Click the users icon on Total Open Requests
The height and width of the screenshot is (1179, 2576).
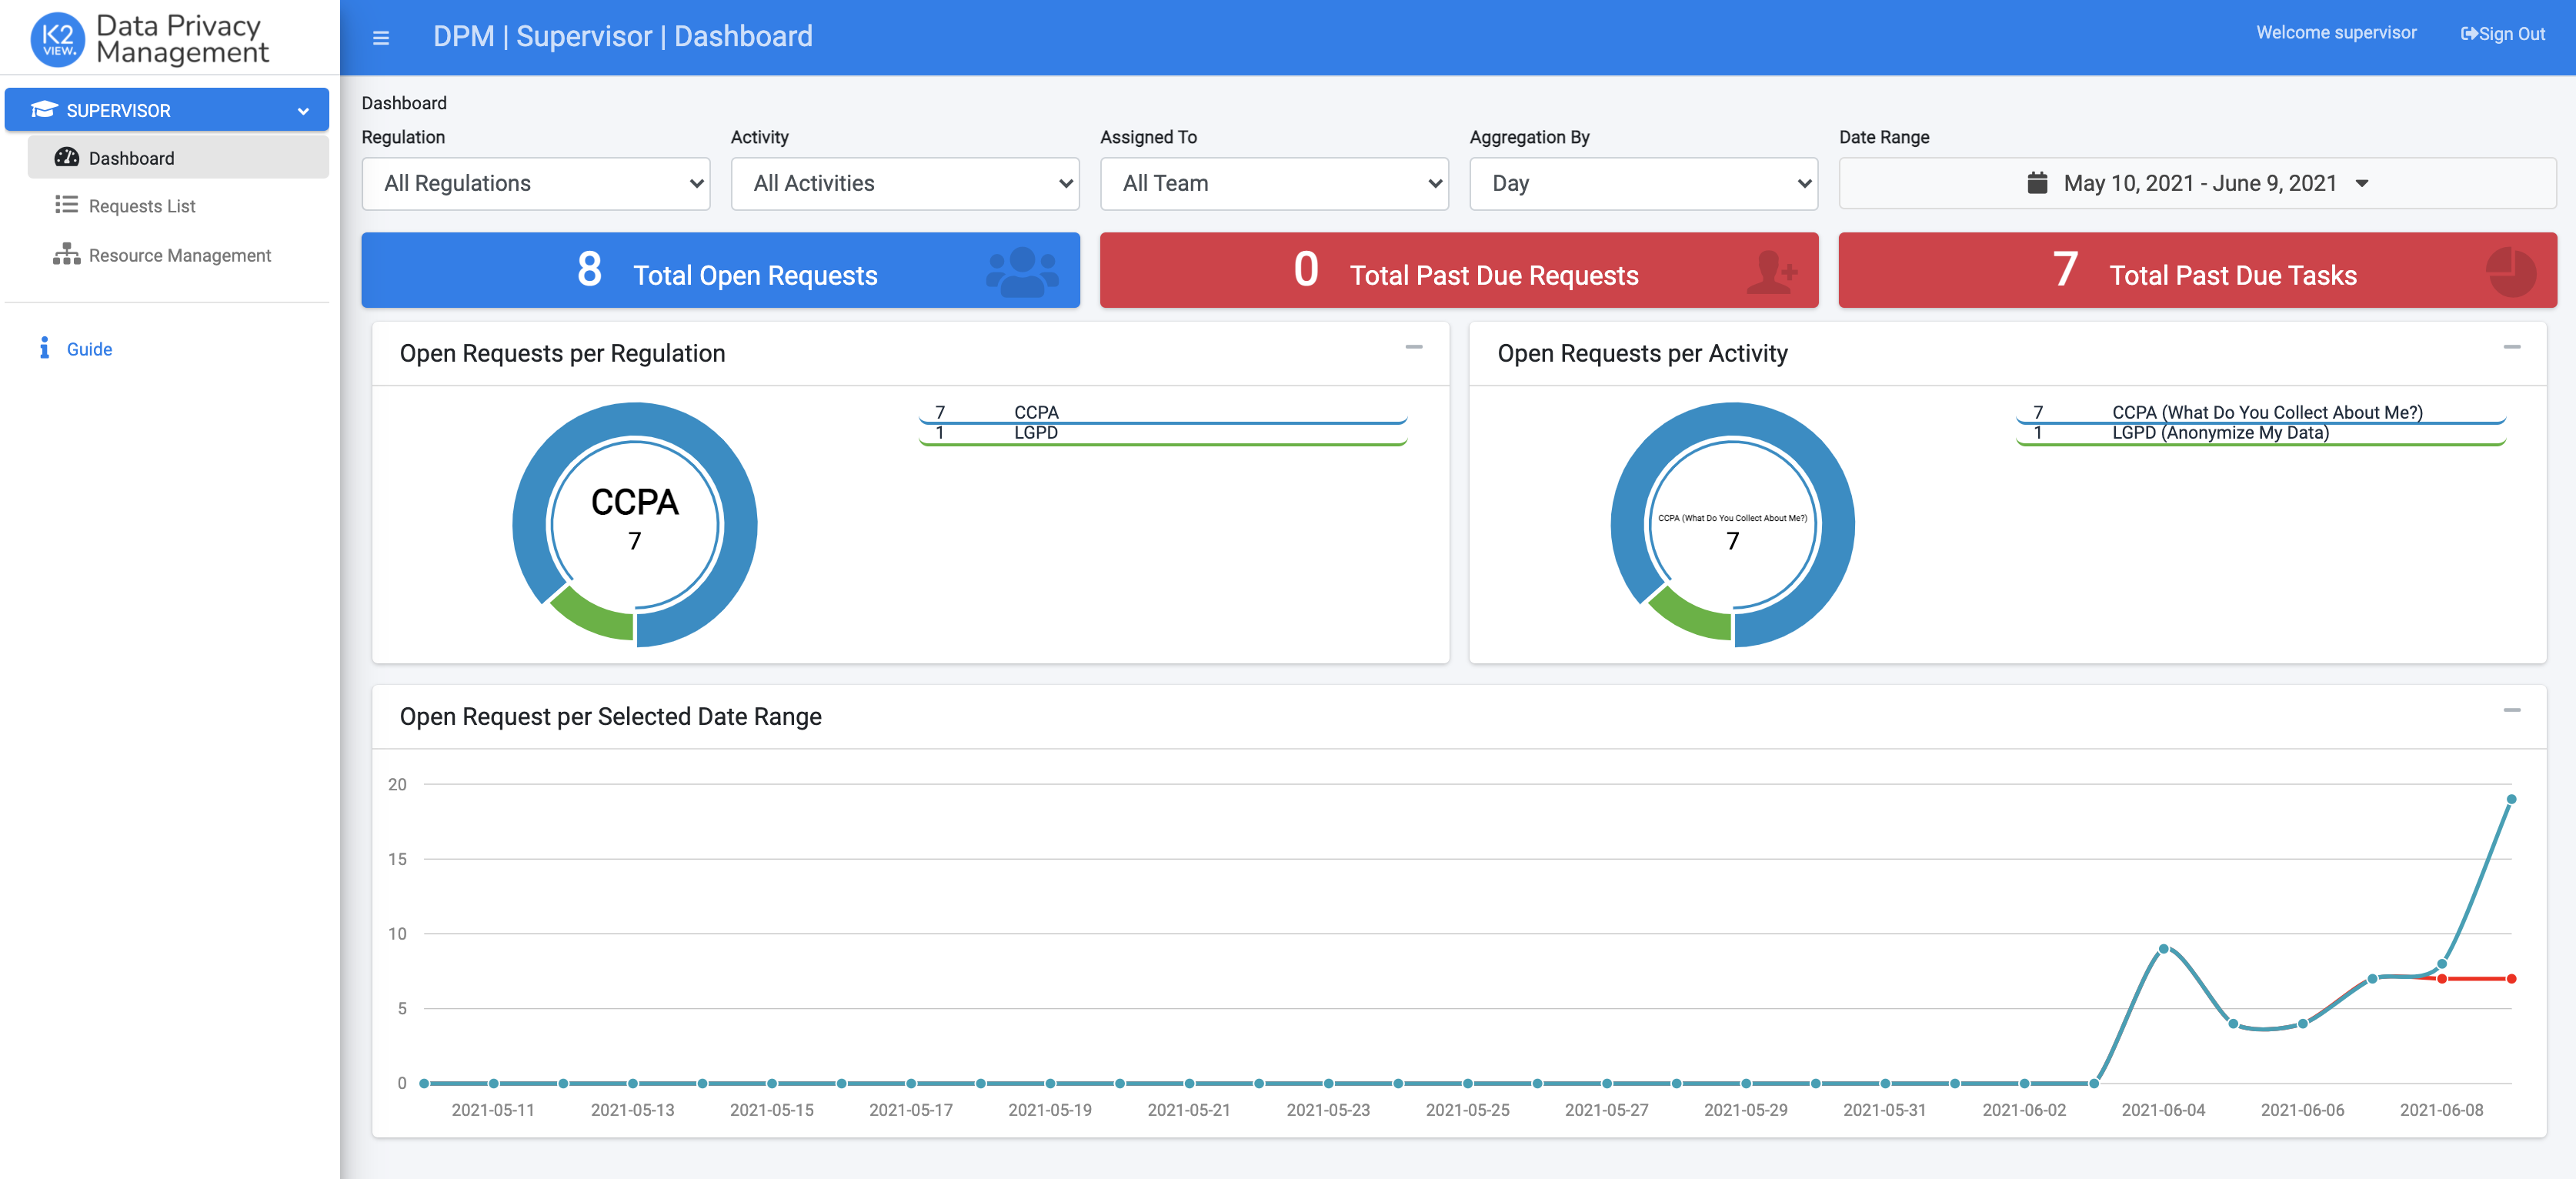coord(1022,271)
